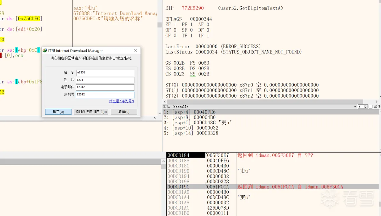
Task: Click disassembly comment 676D88:"Internet Download Manag
Action: [x=115, y=13]
